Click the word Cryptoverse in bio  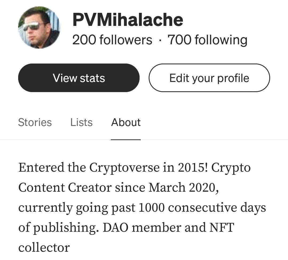click(125, 168)
